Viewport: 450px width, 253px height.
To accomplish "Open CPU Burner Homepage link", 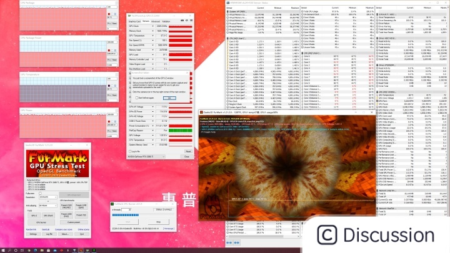I will tap(169, 229).
